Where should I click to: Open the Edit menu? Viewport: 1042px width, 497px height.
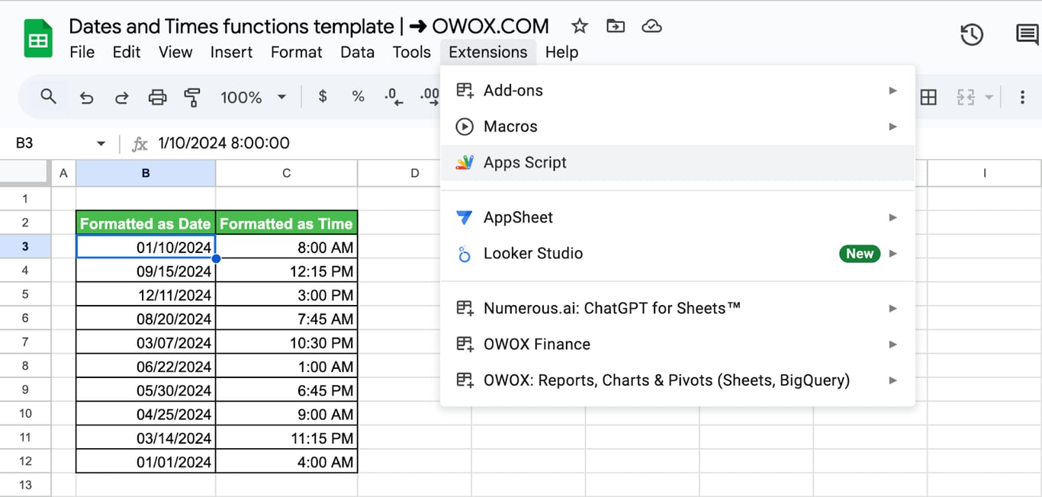pyautogui.click(x=127, y=52)
